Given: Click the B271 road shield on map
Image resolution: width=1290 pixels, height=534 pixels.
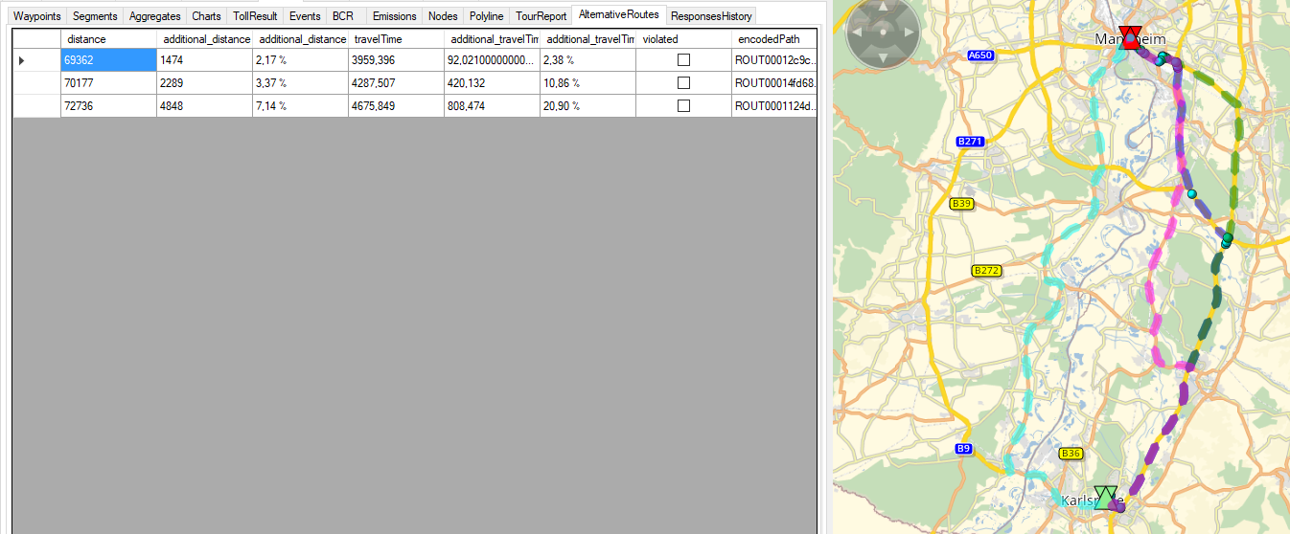Looking at the screenshot, I should click(x=970, y=142).
